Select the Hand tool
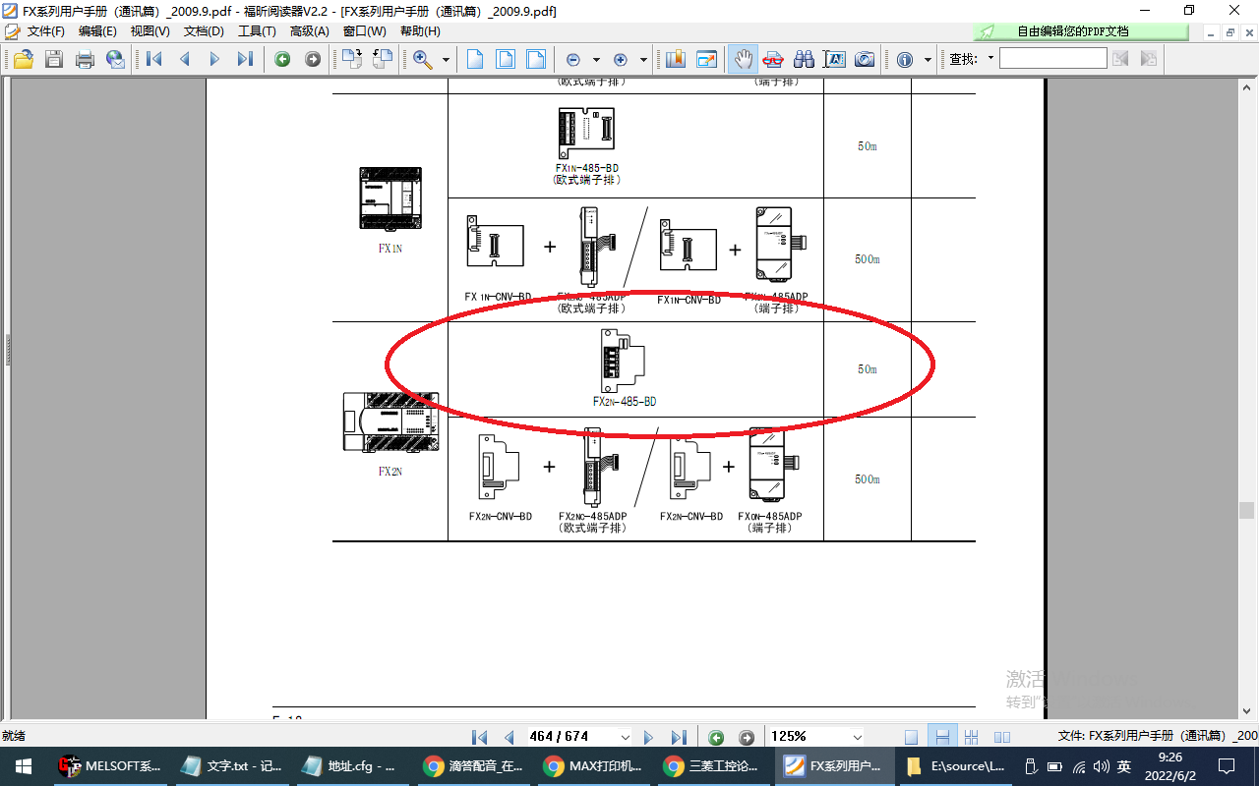 744,59
